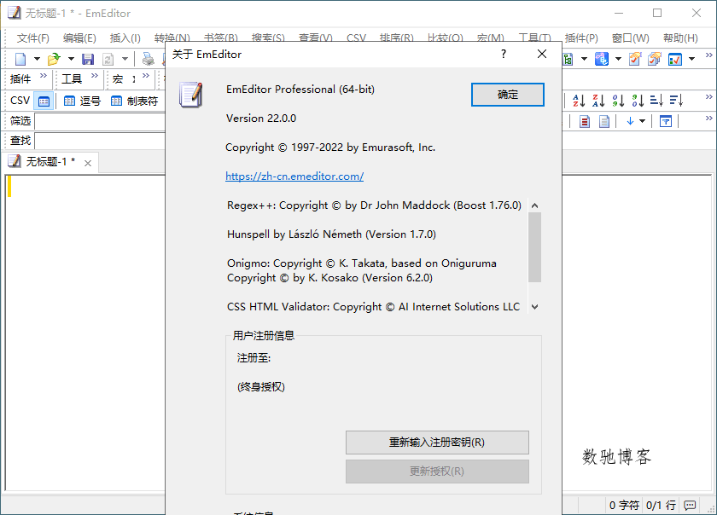This screenshot has width=717, height=515.
Task: Expand 插件 toolbar overflow chevron
Action: coord(44,75)
